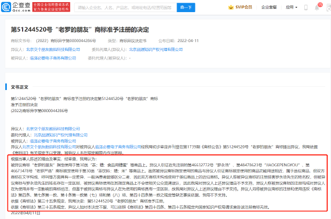The image size is (331, 219).
Task: Open the mobile phone app icon
Action: [x=306, y=7]
